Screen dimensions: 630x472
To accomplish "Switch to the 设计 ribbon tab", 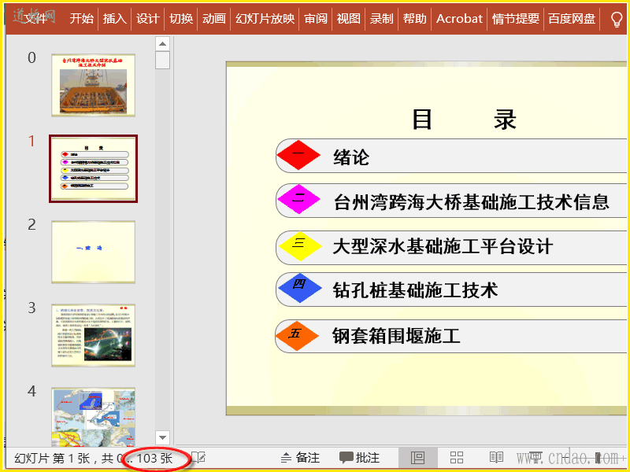I will click(148, 18).
